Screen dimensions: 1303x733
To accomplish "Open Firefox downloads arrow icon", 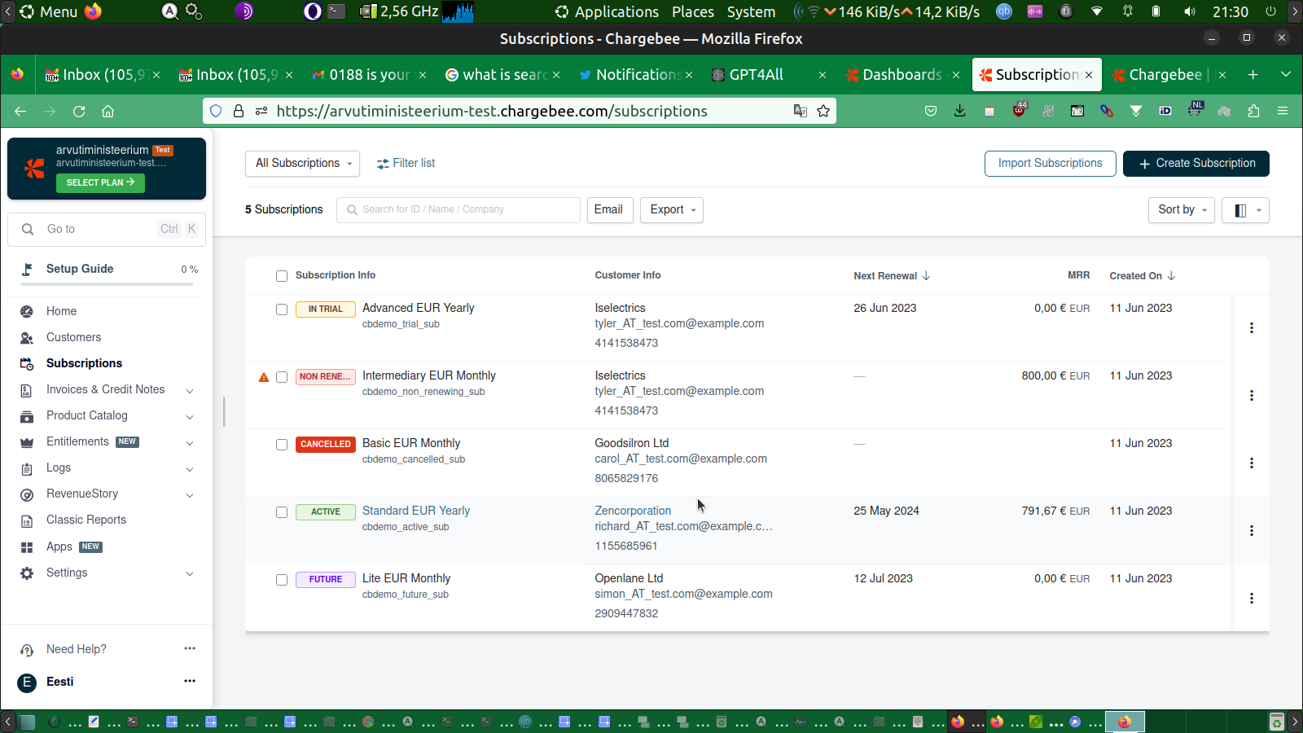I will pyautogui.click(x=960, y=111).
